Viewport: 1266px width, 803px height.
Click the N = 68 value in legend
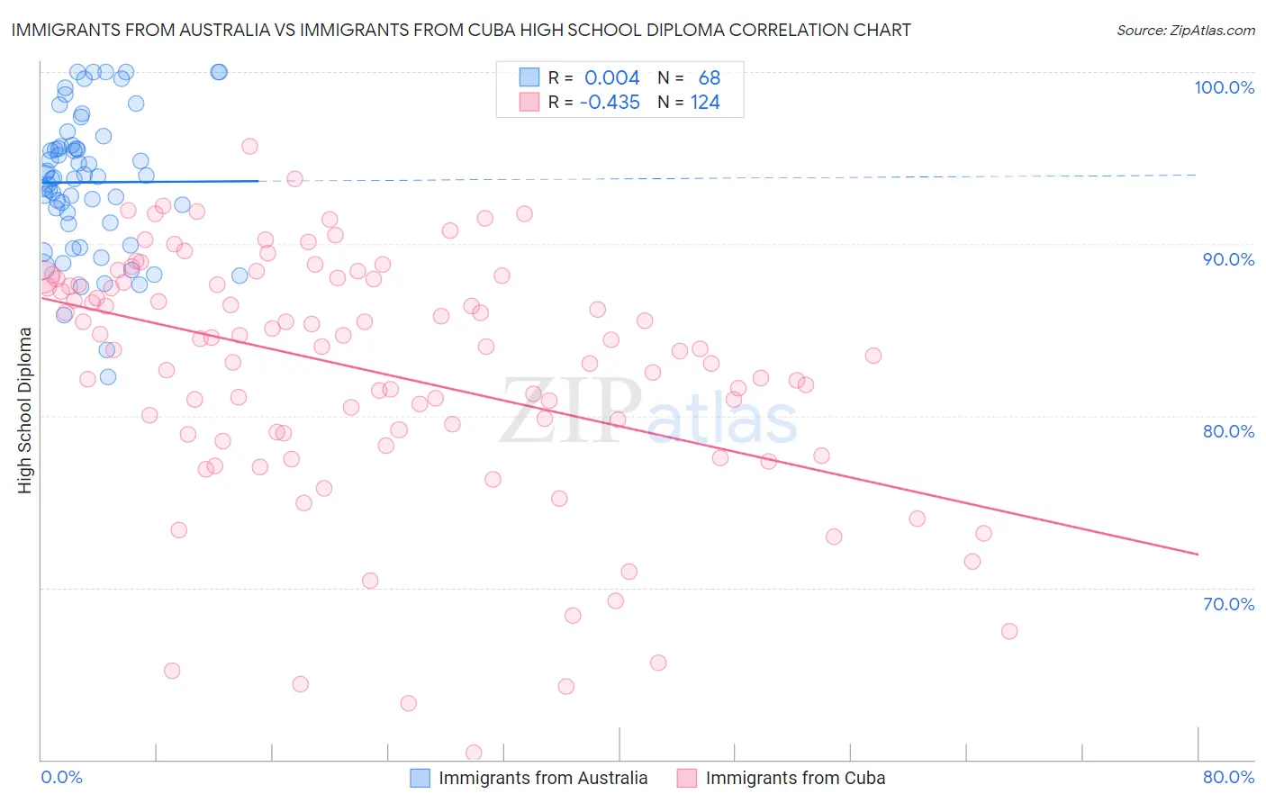coord(689,77)
